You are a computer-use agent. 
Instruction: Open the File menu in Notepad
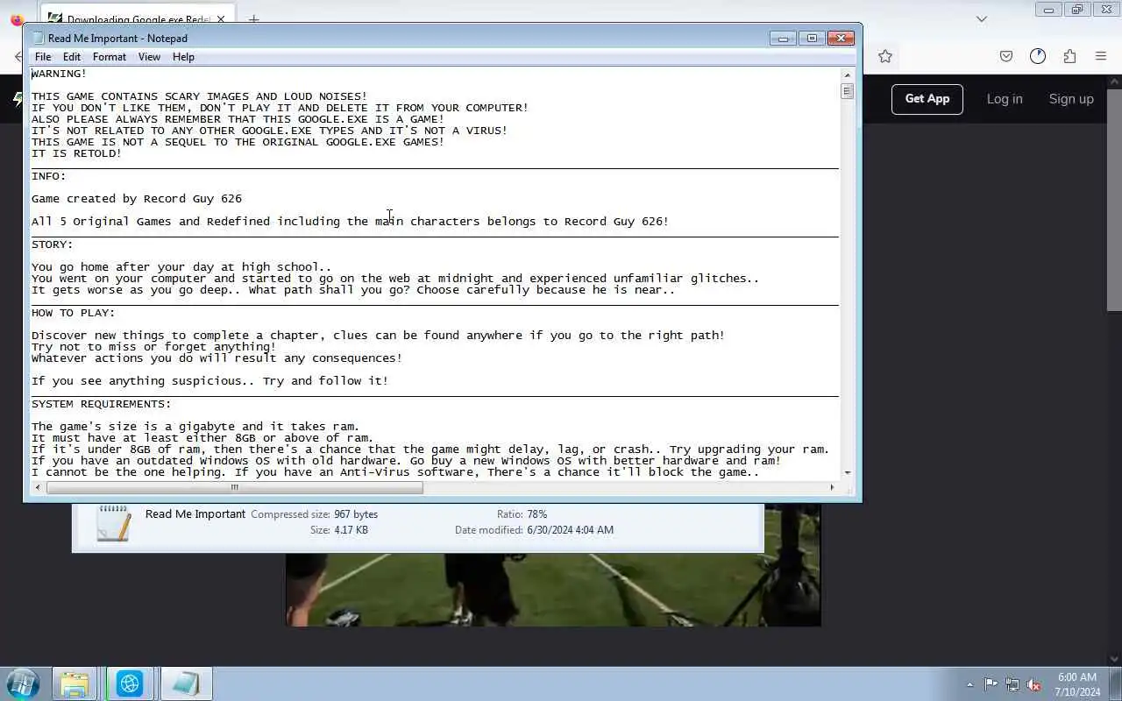42,57
